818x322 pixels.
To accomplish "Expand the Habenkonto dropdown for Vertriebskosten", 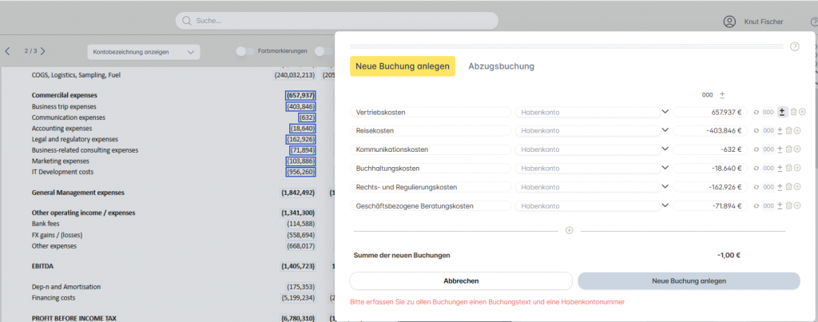I will (x=665, y=112).
